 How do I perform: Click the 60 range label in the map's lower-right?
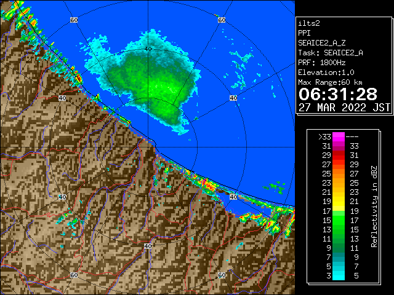point(222,275)
